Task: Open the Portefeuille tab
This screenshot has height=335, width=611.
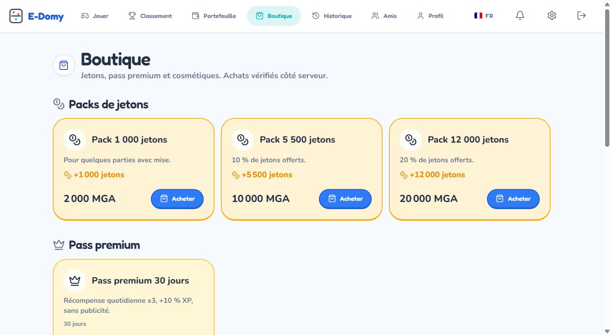Action: point(214,16)
